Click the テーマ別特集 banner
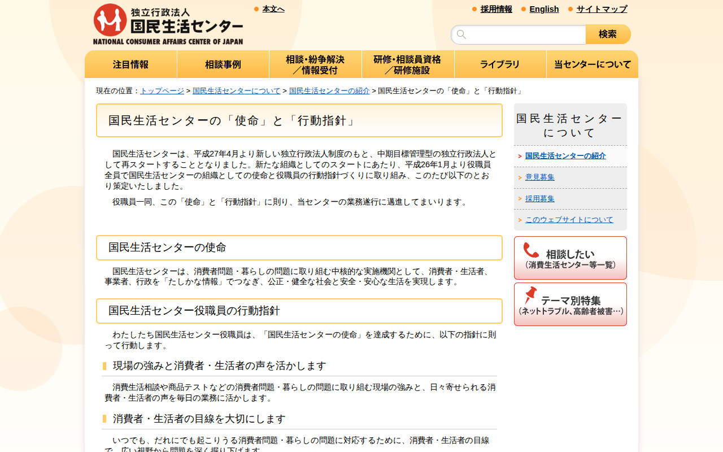Viewport: 723px width, 452px height. [x=570, y=305]
